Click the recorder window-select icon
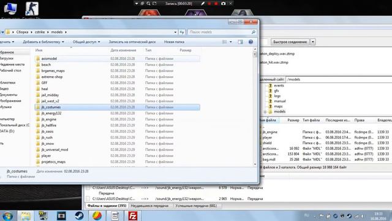 coord(143,4)
